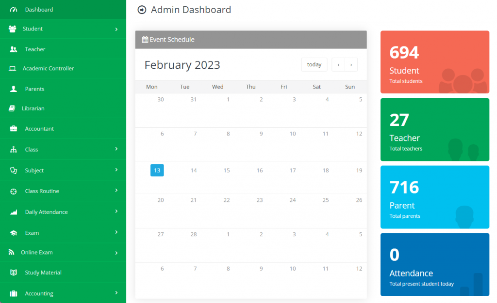Click the Admin Dashboard arrow circle icon

[142, 10]
